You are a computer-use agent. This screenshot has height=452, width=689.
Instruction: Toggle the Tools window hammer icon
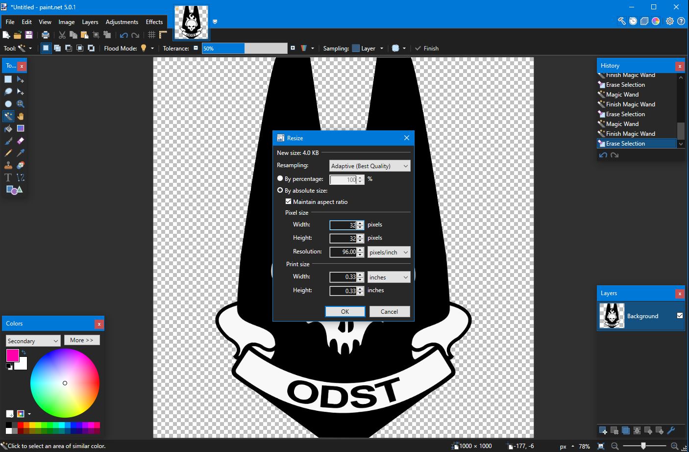click(621, 21)
